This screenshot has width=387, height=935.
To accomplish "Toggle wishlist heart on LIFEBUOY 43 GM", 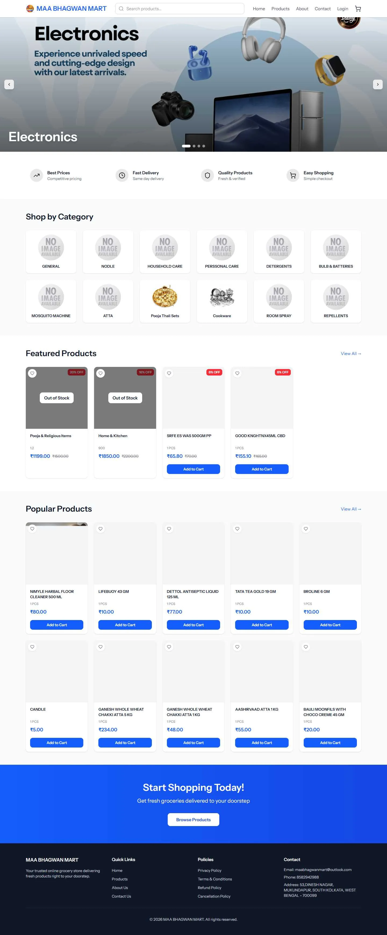I will click(101, 529).
